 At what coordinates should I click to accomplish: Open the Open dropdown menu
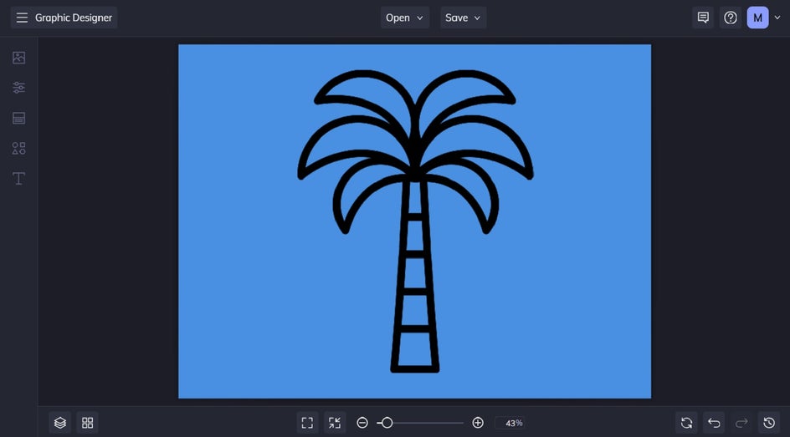pyautogui.click(x=404, y=18)
